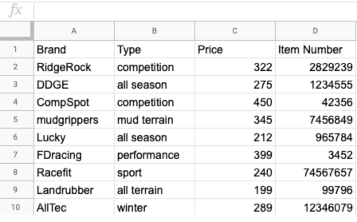The image size is (357, 222).
Task: Select the FDracing cell
Action: pyautogui.click(x=74, y=155)
